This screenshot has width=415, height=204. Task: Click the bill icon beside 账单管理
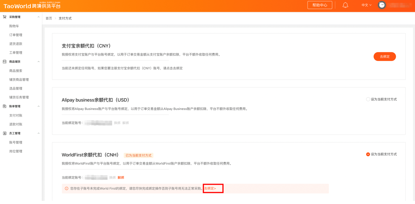pyautogui.click(x=5, y=106)
